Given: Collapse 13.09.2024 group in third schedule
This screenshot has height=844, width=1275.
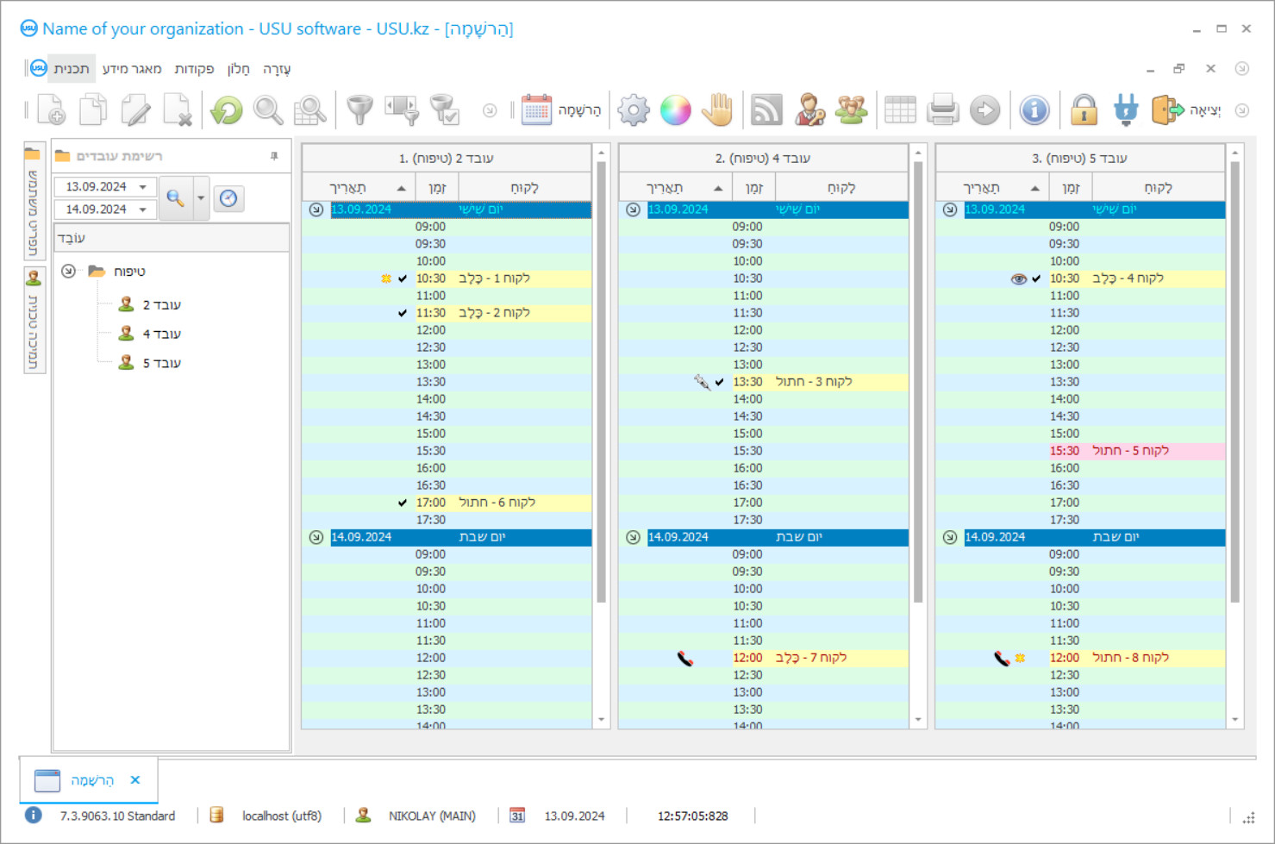Looking at the screenshot, I should tap(950, 209).
